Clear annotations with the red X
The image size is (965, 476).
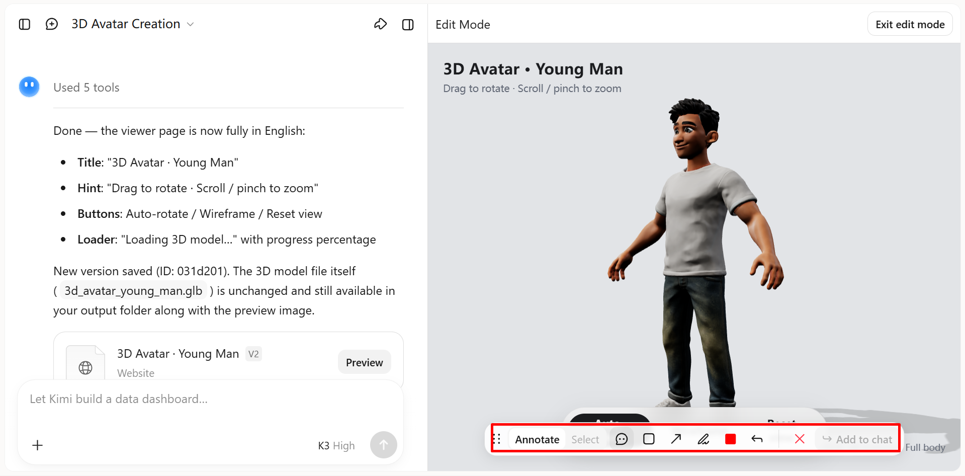pyautogui.click(x=800, y=439)
